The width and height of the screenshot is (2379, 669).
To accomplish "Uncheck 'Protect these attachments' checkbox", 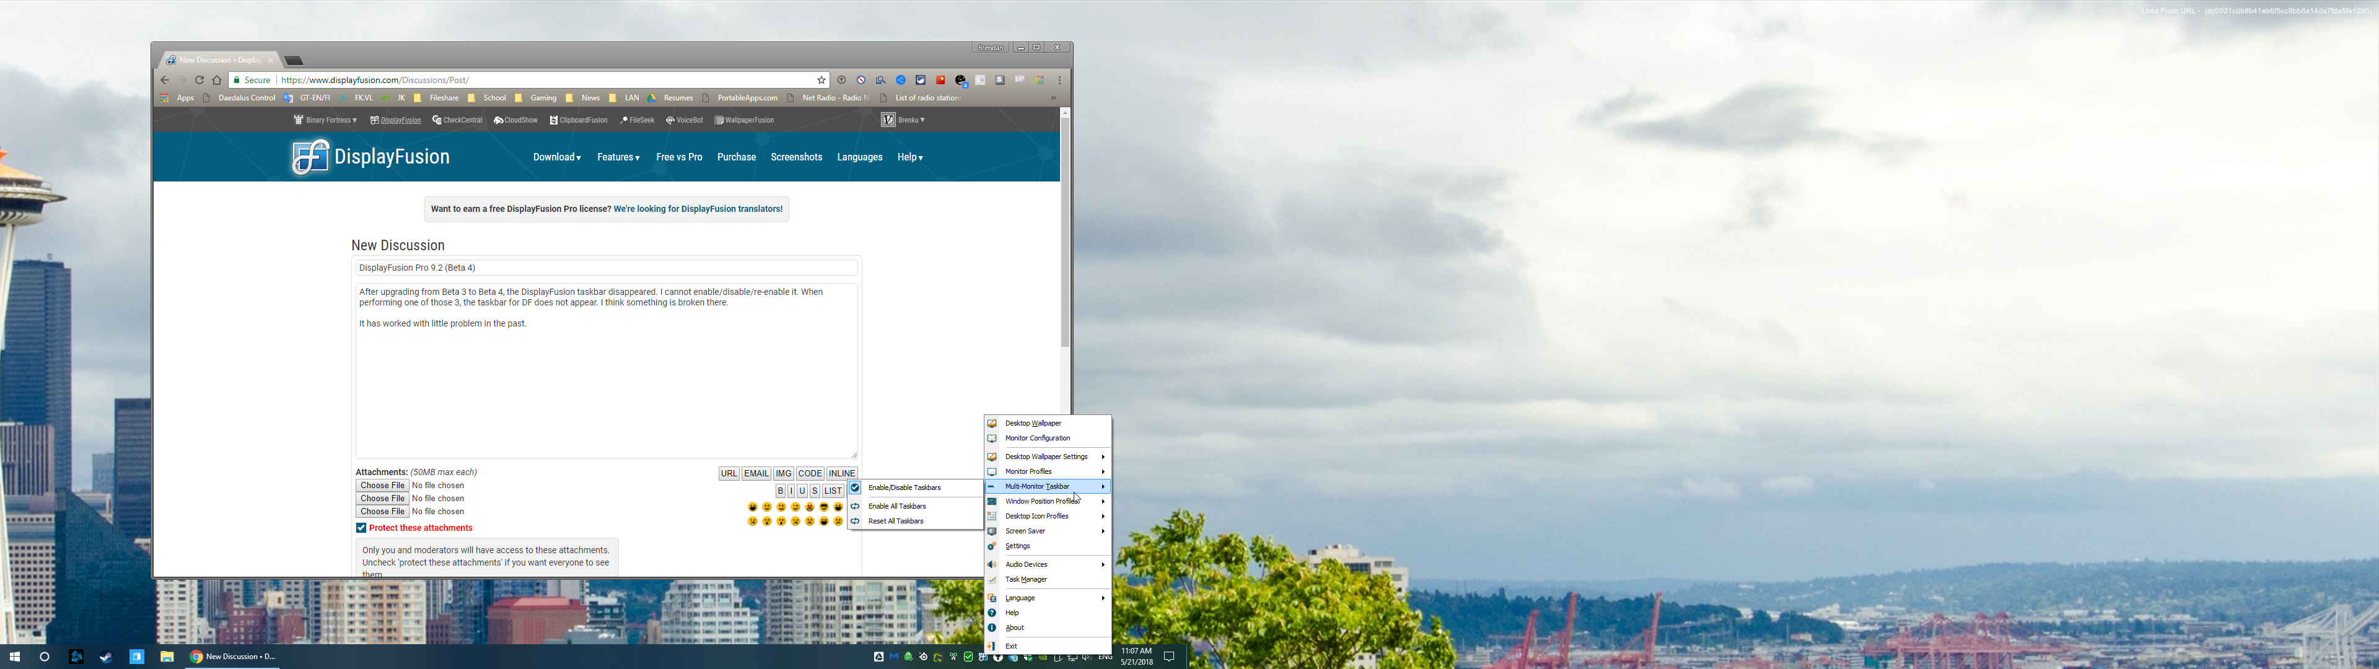I will pos(361,528).
